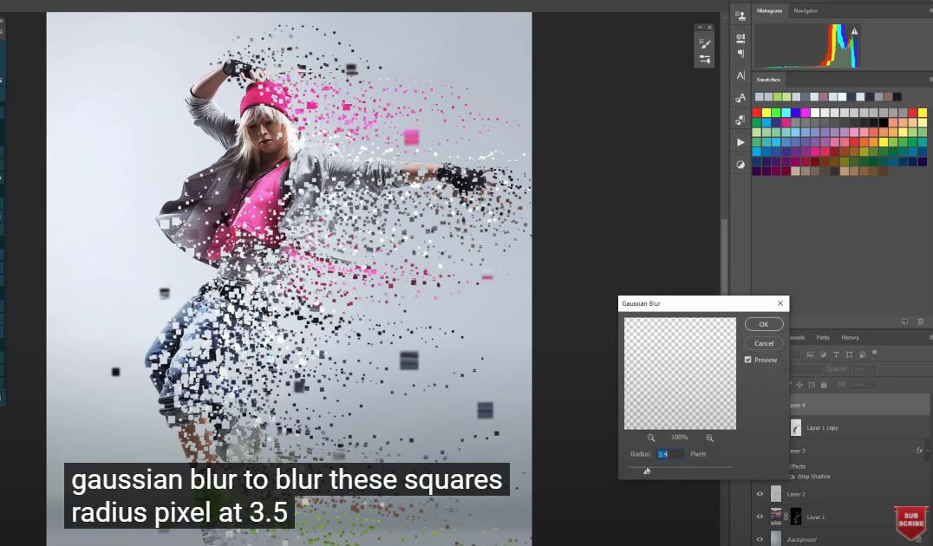
Task: Click the Radius value input field
Action: coord(669,454)
